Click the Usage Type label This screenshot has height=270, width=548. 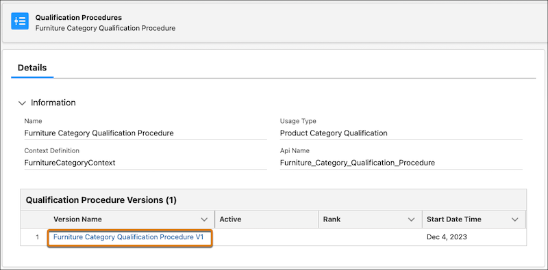click(298, 122)
